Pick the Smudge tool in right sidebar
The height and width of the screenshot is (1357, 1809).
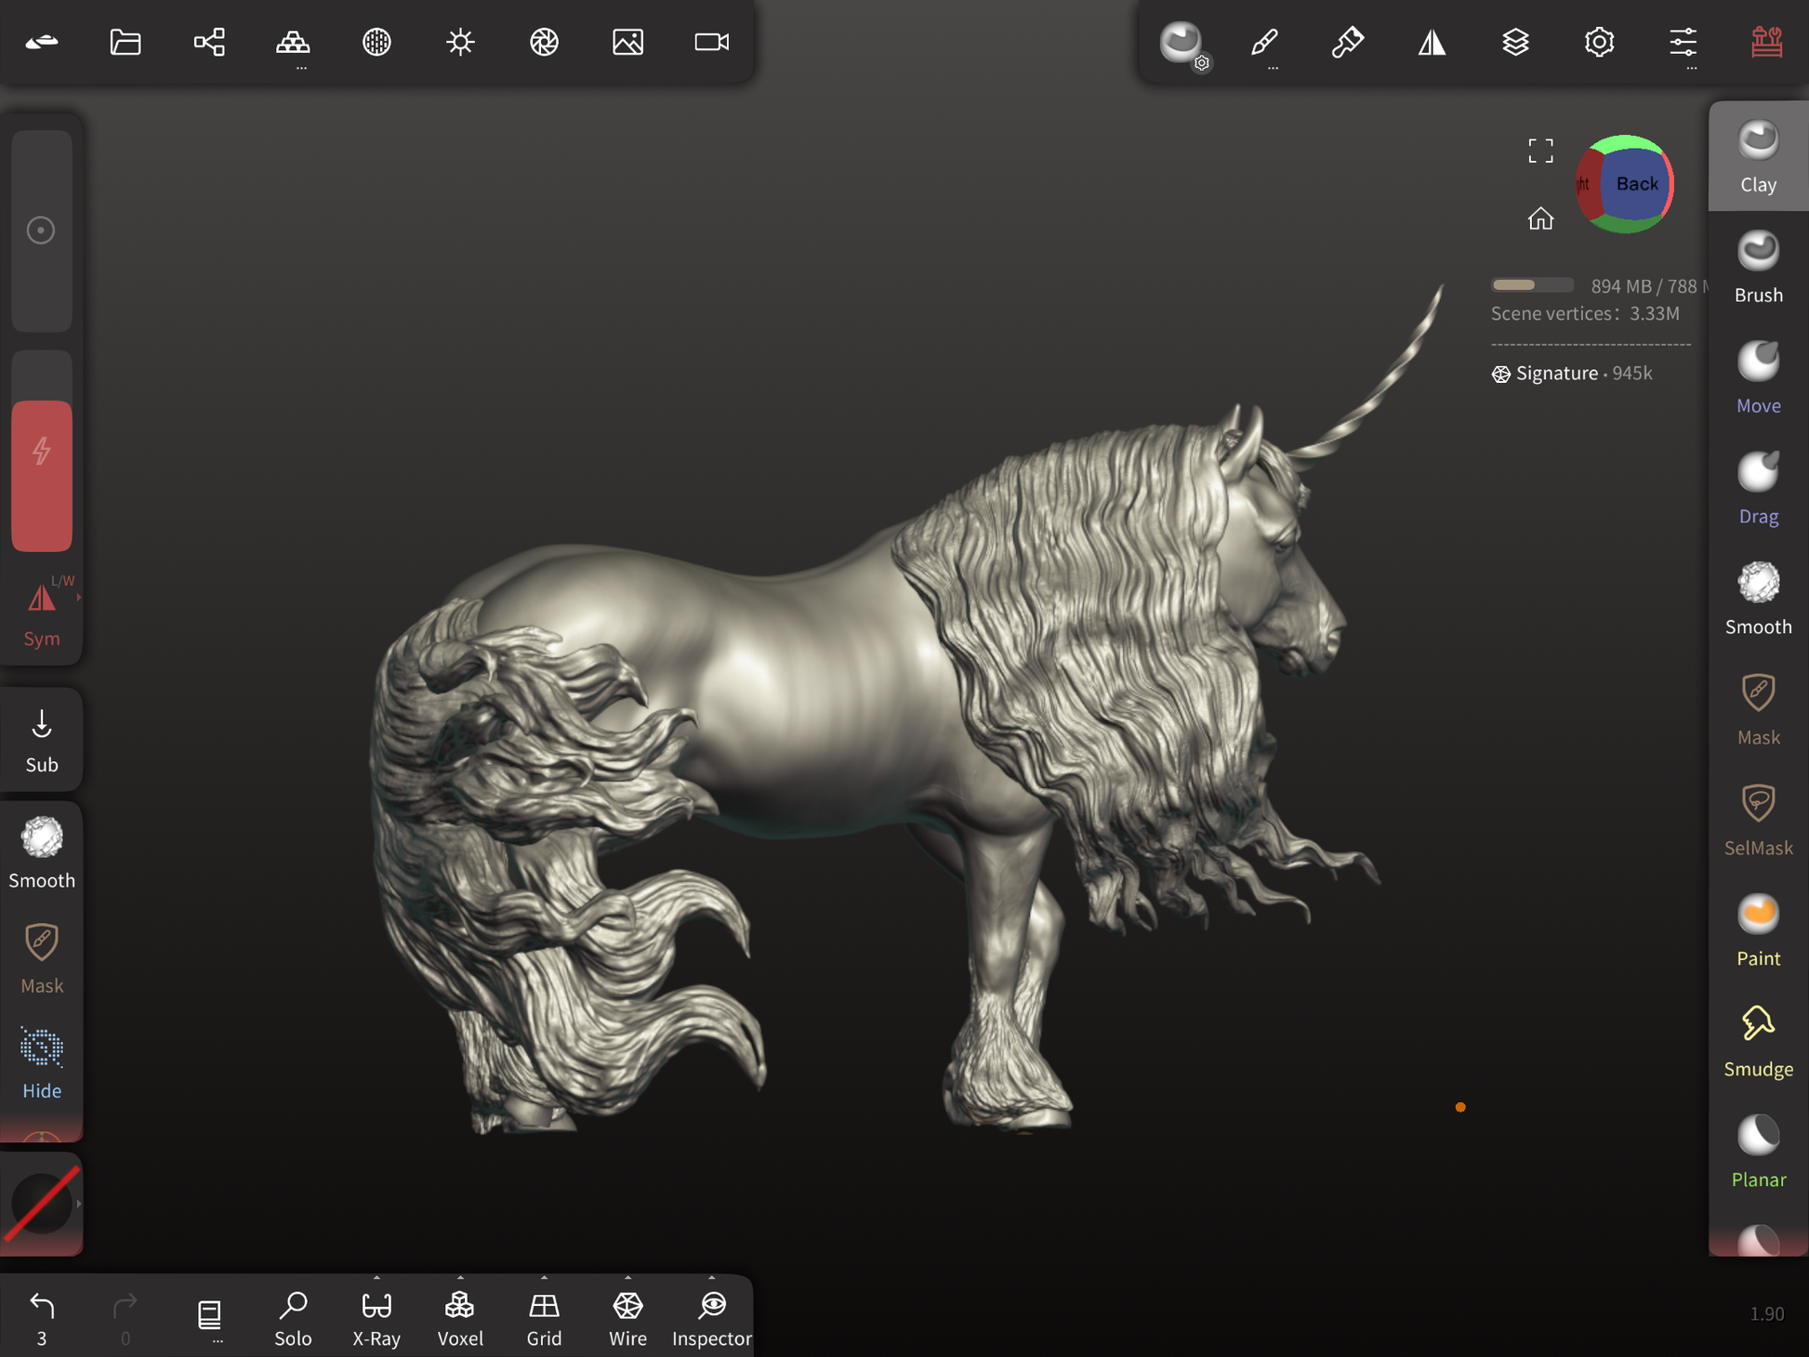pyautogui.click(x=1757, y=1042)
